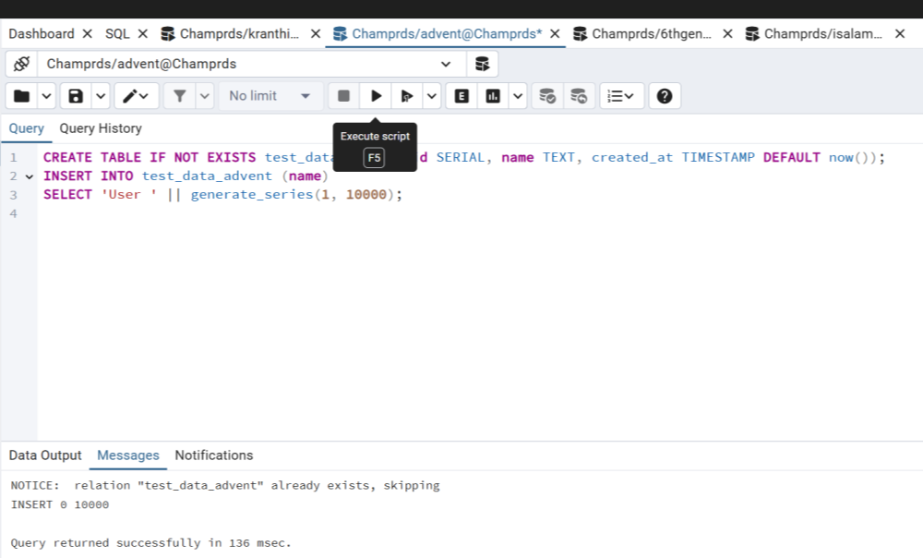Switch to the SQL tab
The image size is (923, 558).
click(x=117, y=33)
